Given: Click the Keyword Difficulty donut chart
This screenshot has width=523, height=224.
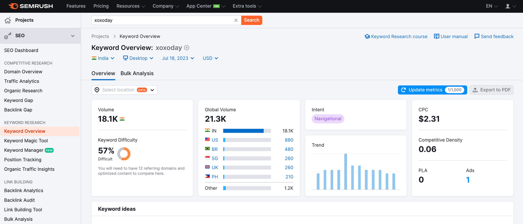Looking at the screenshot, I should pos(124,154).
